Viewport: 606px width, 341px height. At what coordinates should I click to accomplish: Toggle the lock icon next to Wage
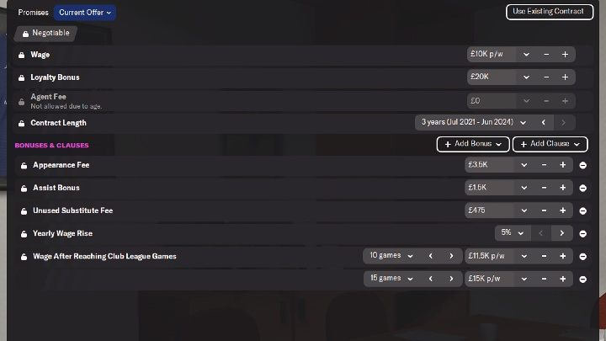coord(22,56)
